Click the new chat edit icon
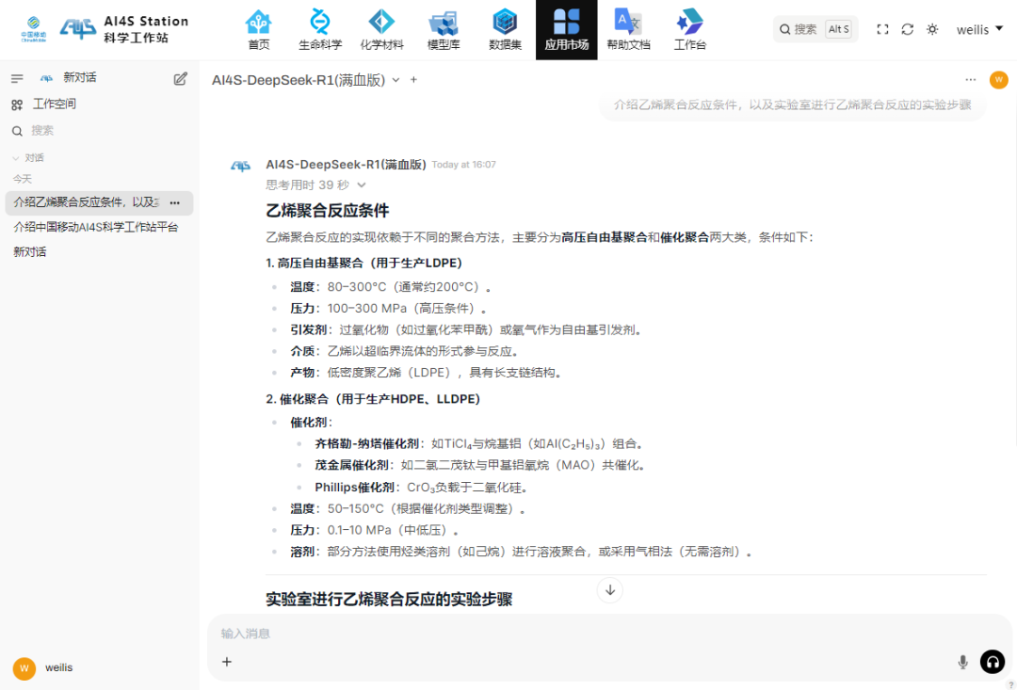The image size is (1017, 690). tap(180, 78)
